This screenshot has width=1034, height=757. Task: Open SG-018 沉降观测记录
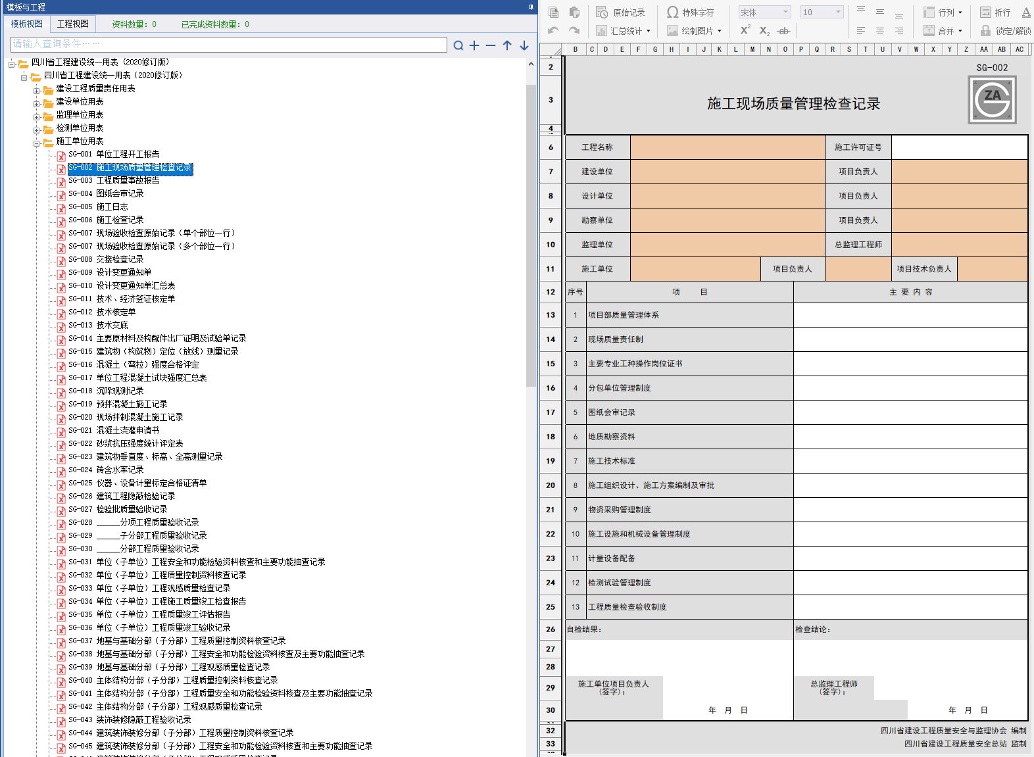click(106, 391)
